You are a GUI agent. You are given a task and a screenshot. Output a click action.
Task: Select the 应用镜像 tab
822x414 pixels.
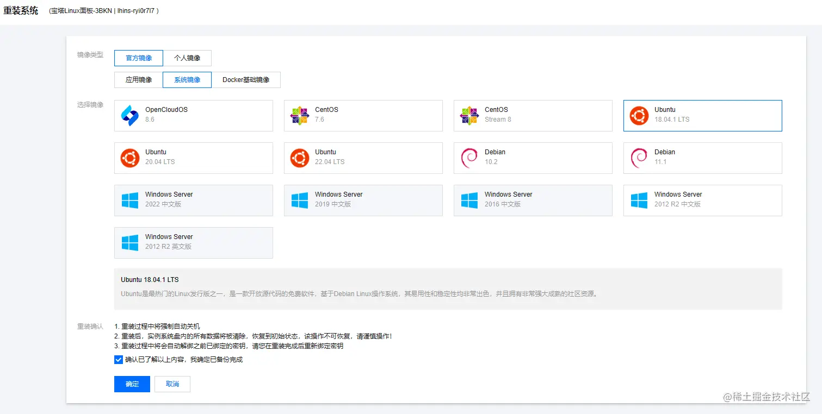(x=139, y=80)
